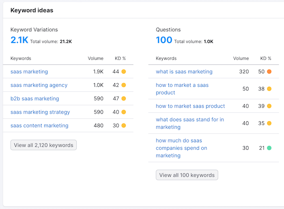Select the saas marketing strategy keyword
Image resolution: width=284 pixels, height=209 pixels.
pos(40,112)
